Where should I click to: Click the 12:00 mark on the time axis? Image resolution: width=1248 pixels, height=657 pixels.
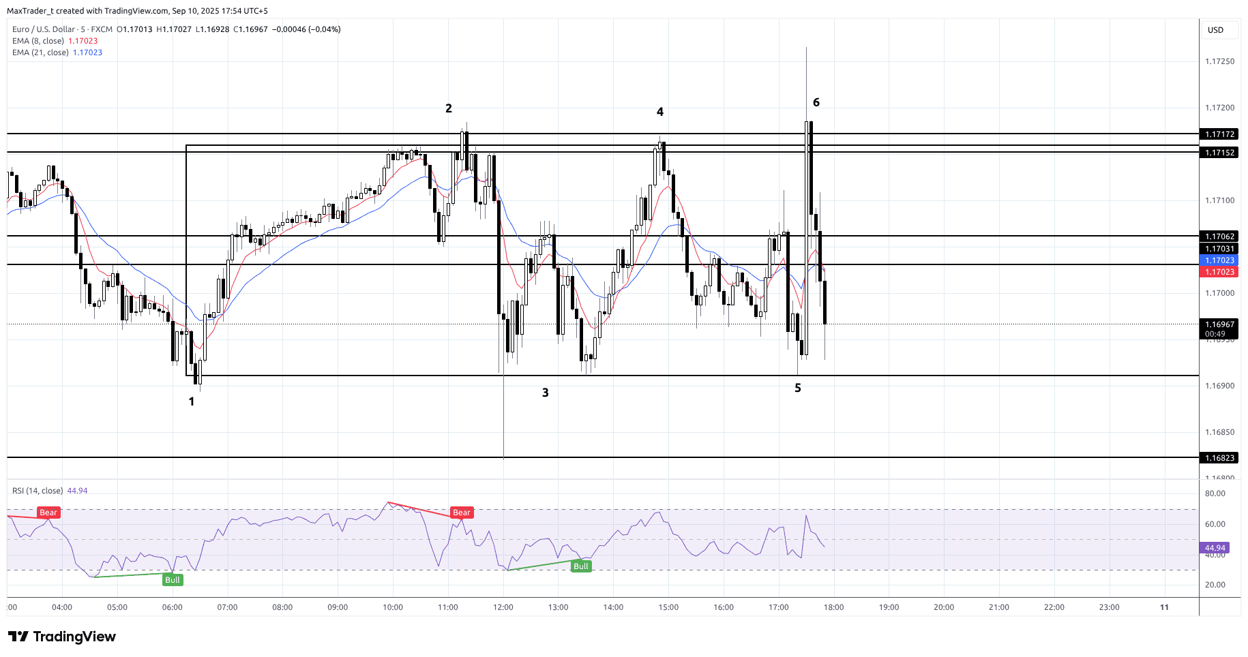(x=503, y=607)
